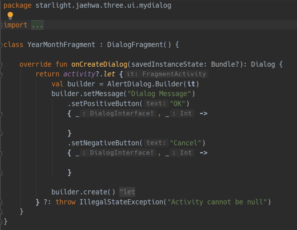Collapse the setNegativeButton lambda fold marker
297x230 pixels.
coord(2,153)
